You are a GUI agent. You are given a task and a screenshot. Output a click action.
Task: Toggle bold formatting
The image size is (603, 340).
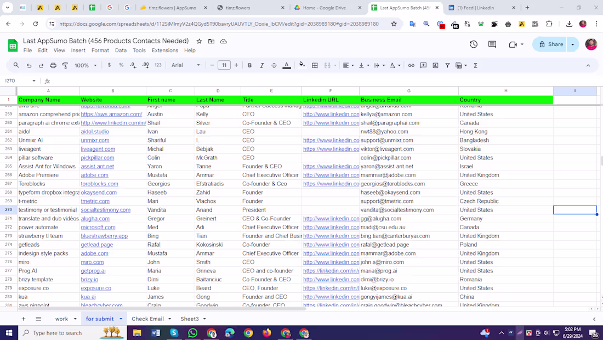[249, 65]
